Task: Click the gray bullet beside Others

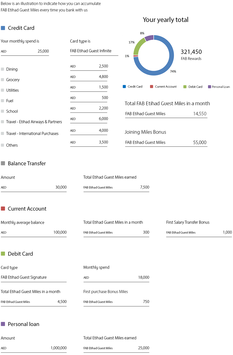Action: tap(3, 145)
